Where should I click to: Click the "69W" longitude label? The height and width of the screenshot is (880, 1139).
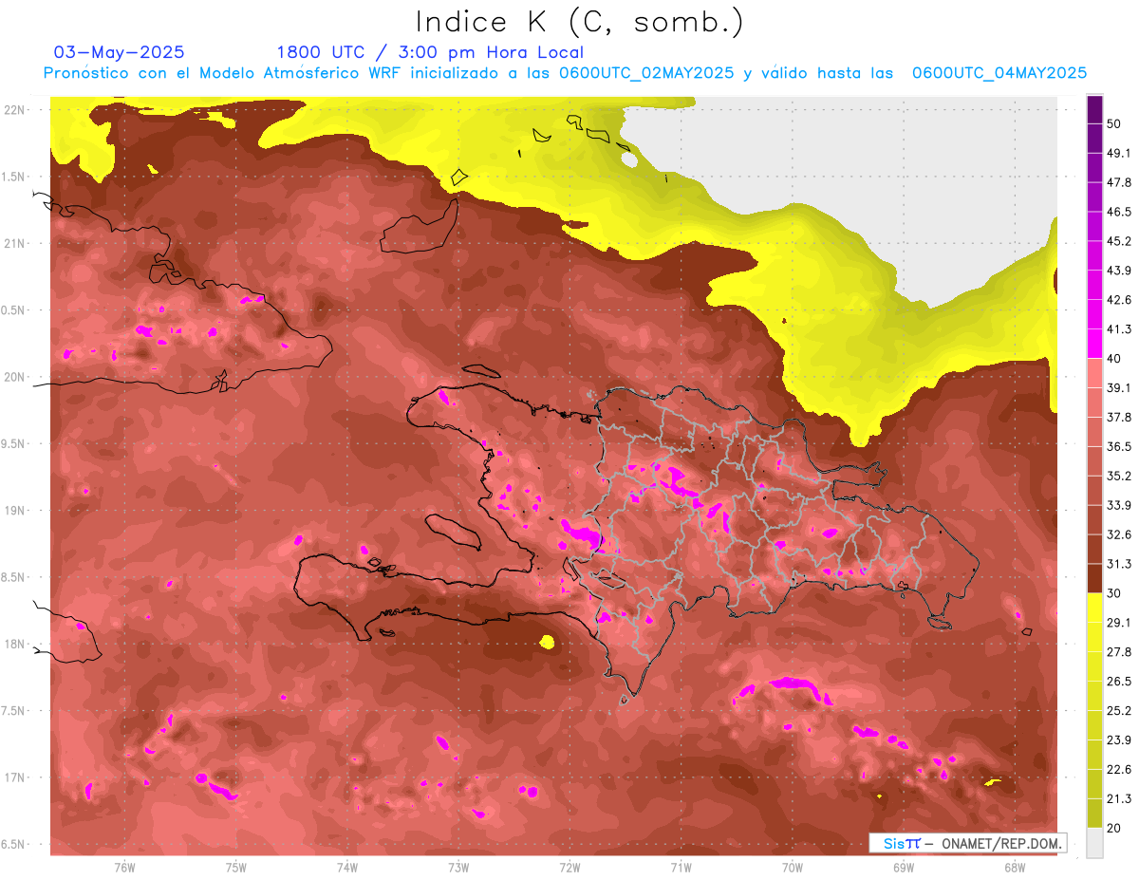[904, 867]
